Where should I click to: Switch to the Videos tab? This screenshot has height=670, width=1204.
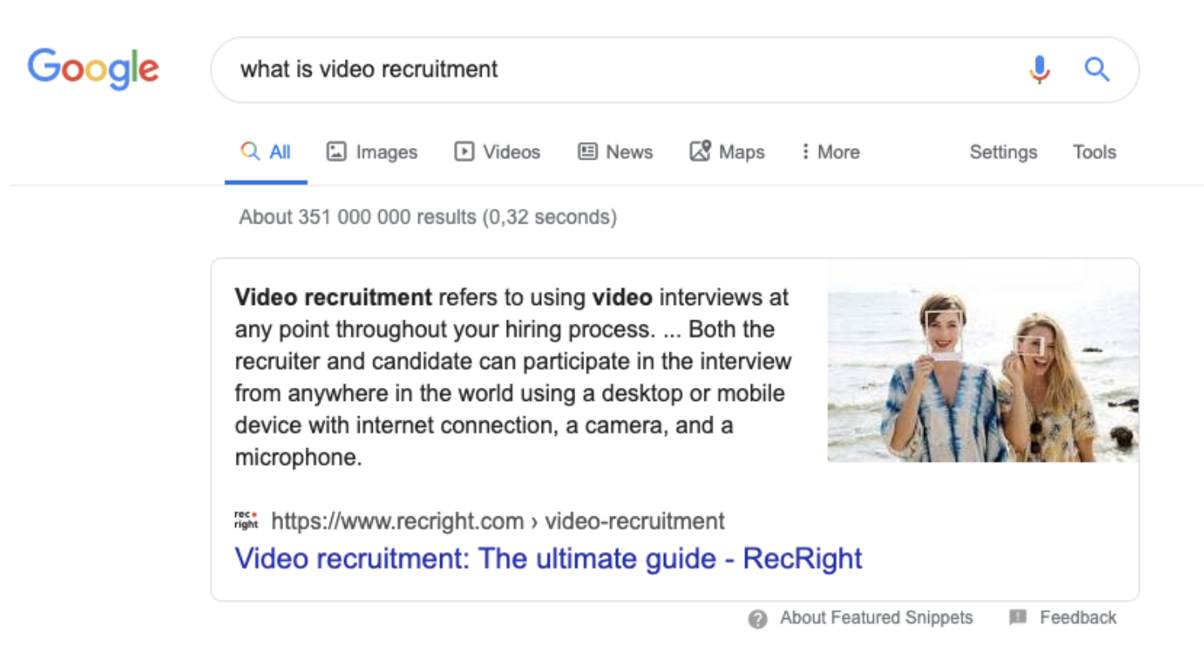[x=497, y=152]
